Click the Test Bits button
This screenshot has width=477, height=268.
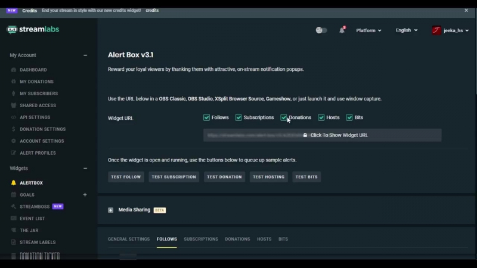(306, 177)
